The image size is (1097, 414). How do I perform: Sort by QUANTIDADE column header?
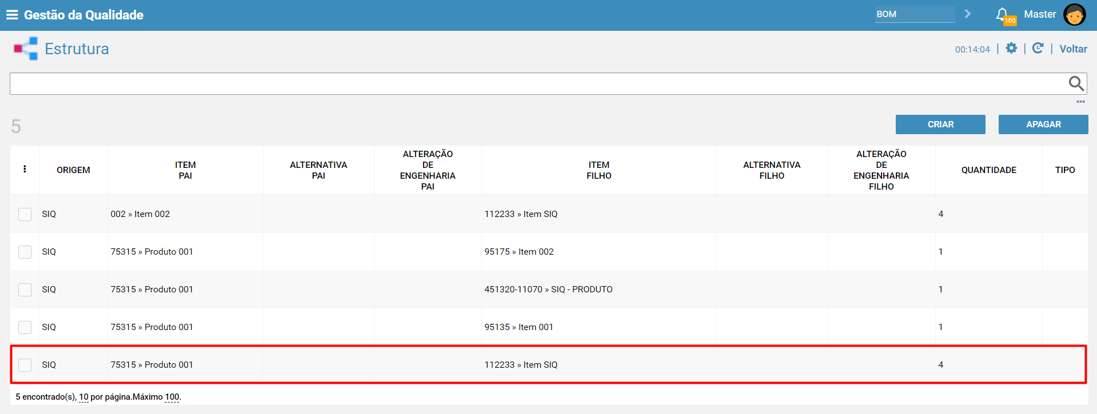tap(989, 170)
